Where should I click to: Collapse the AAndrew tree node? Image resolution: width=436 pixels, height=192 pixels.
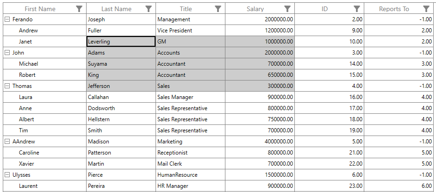tap(7, 142)
